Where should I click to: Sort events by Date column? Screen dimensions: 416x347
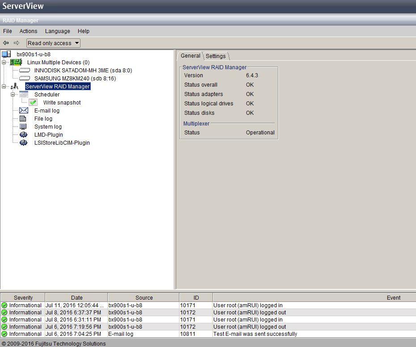tap(76, 297)
